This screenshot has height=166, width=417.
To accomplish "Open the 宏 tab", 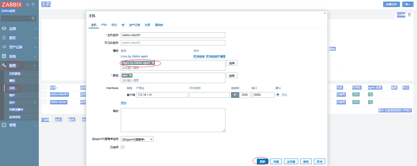I will coord(123,25).
